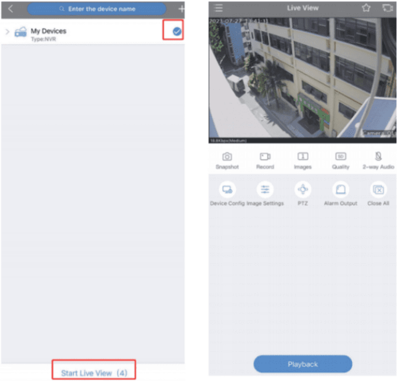Open the Images layout icon
This screenshot has width=397, height=381.
pyautogui.click(x=303, y=157)
